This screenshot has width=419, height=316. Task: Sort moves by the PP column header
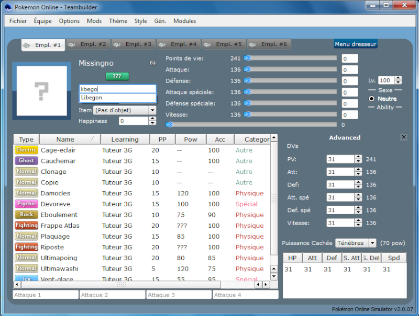(162, 139)
